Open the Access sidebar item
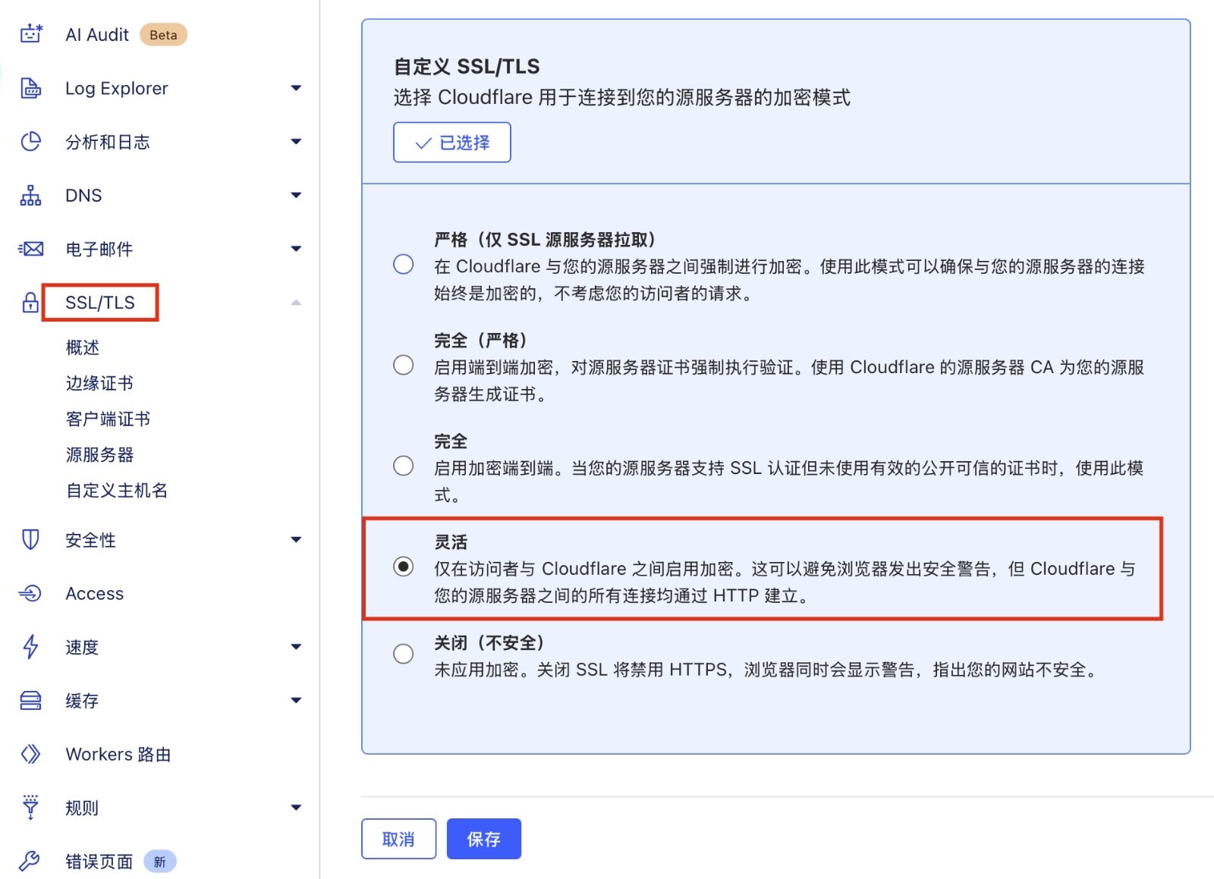 [94, 594]
